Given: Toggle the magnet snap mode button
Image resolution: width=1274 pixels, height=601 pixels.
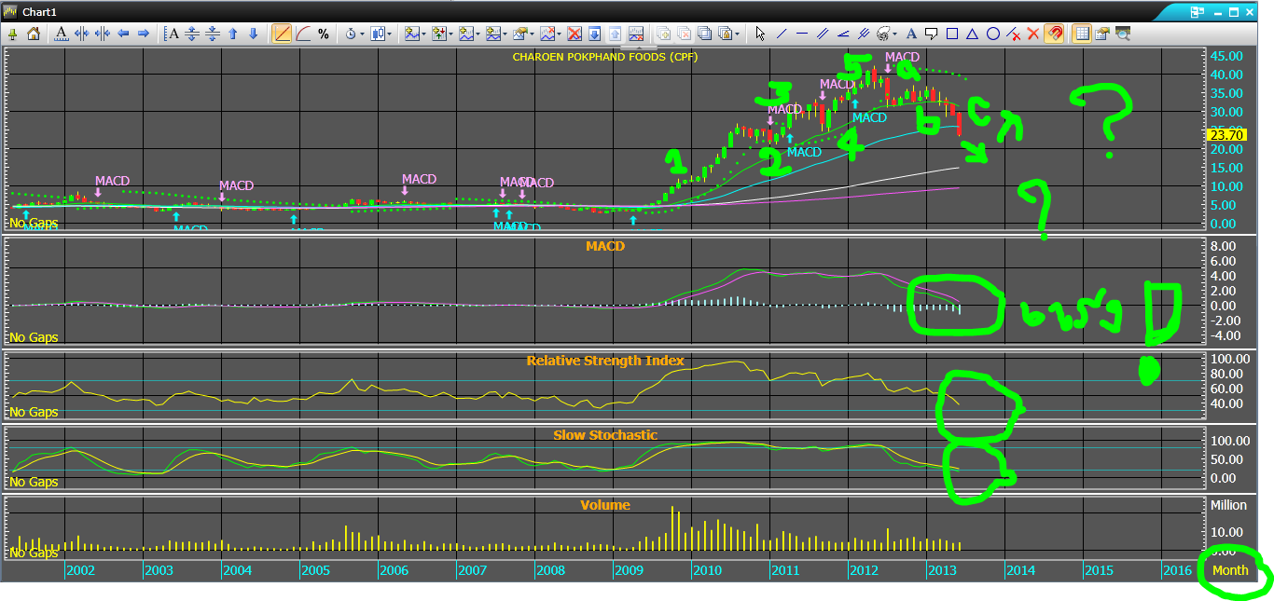Looking at the screenshot, I should 1054,34.
